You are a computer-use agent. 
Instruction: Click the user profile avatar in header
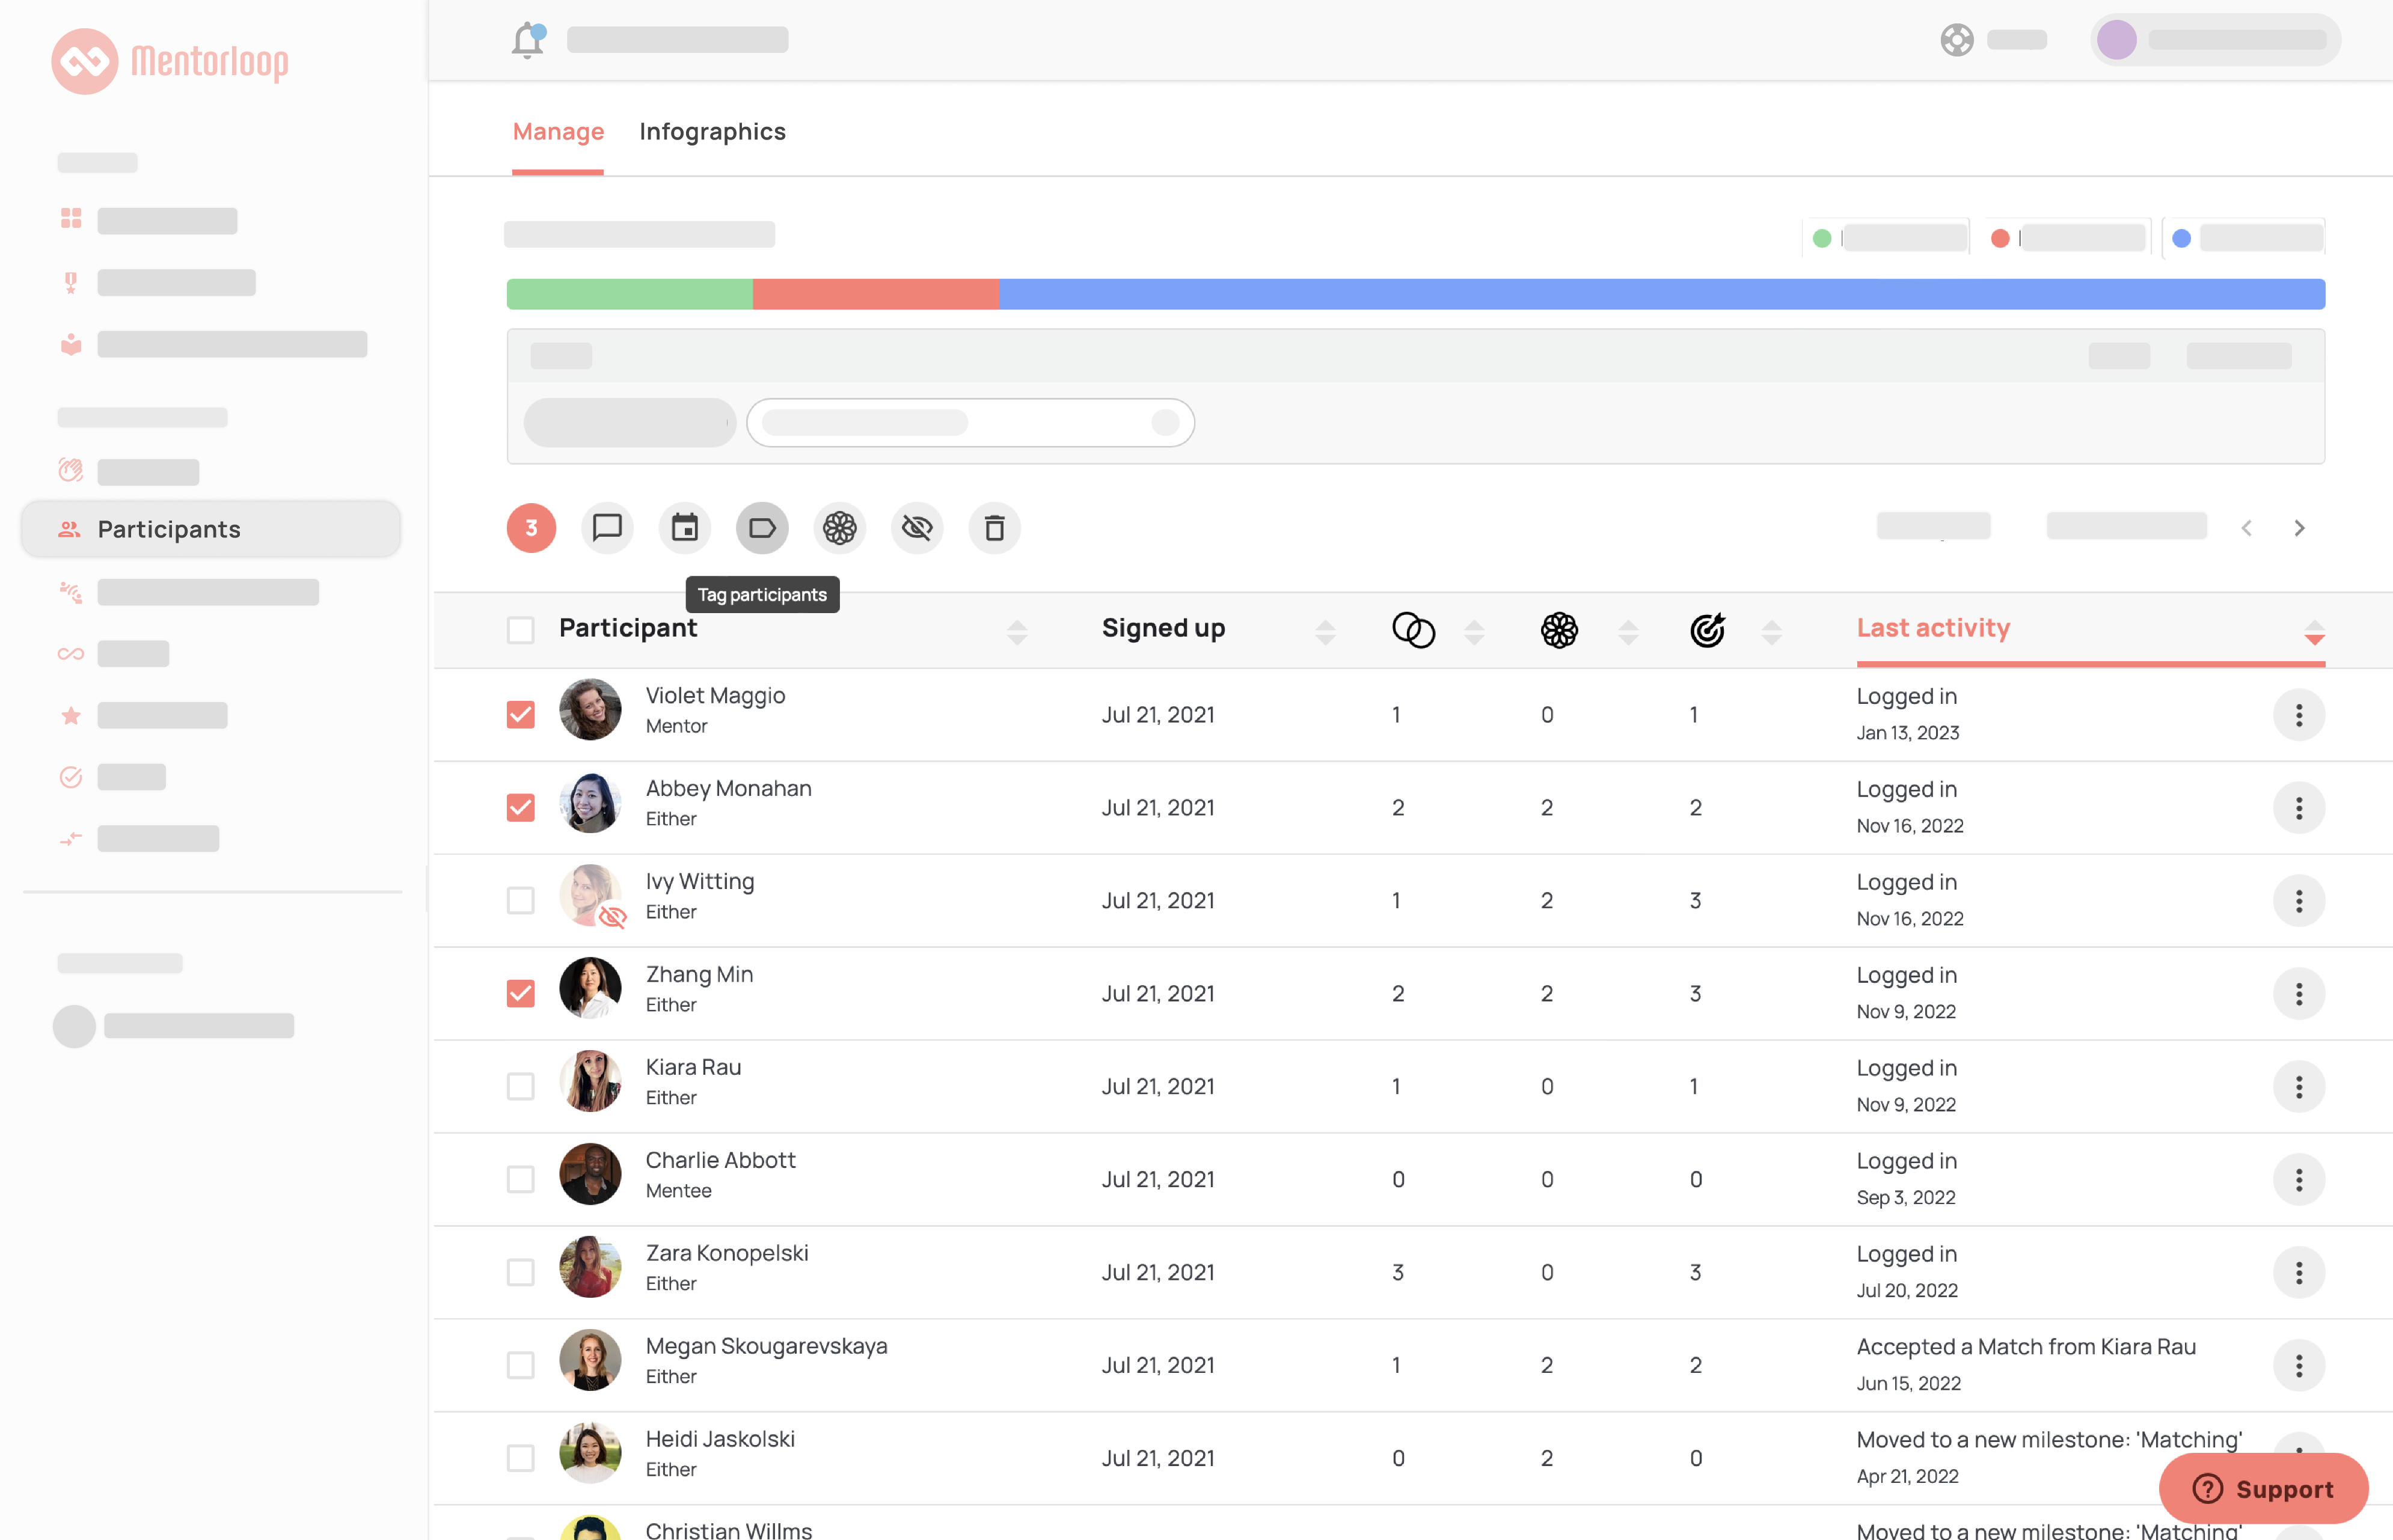[x=2116, y=40]
